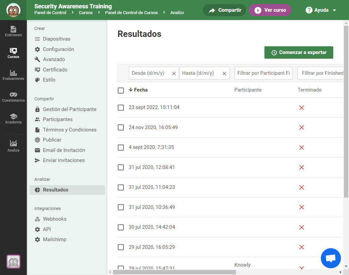Select Resultados under Analizar
349x275 pixels.
(x=67, y=190)
